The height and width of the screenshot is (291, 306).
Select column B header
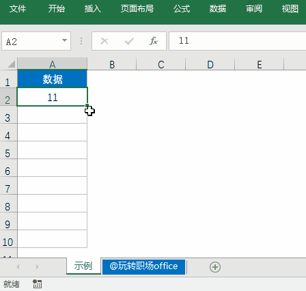112,64
